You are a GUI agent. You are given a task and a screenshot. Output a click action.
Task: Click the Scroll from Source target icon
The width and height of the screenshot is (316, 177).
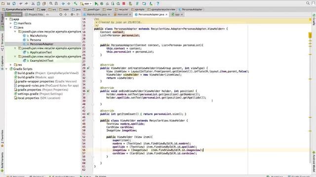pyautogui.click(x=61, y=14)
